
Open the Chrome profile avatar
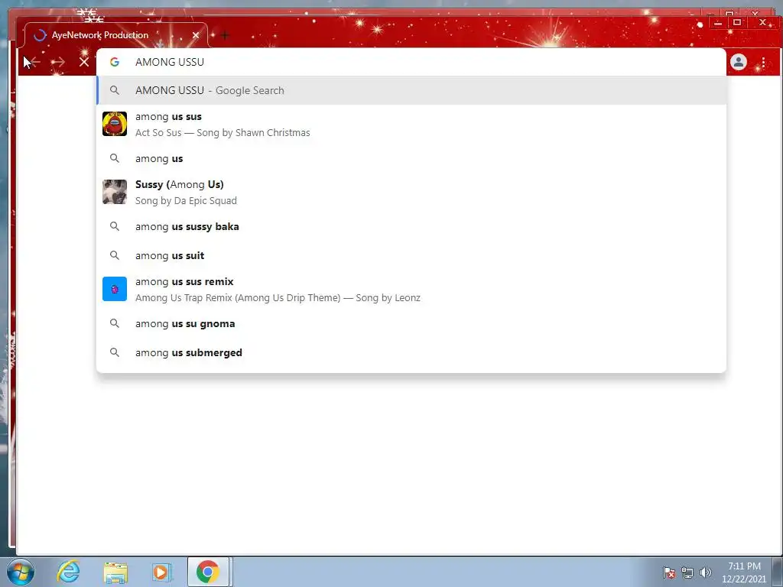(739, 62)
